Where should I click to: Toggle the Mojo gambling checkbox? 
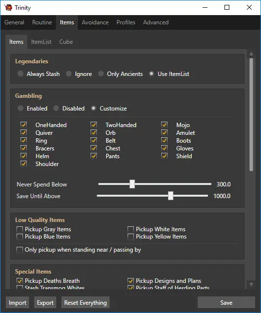(165, 125)
